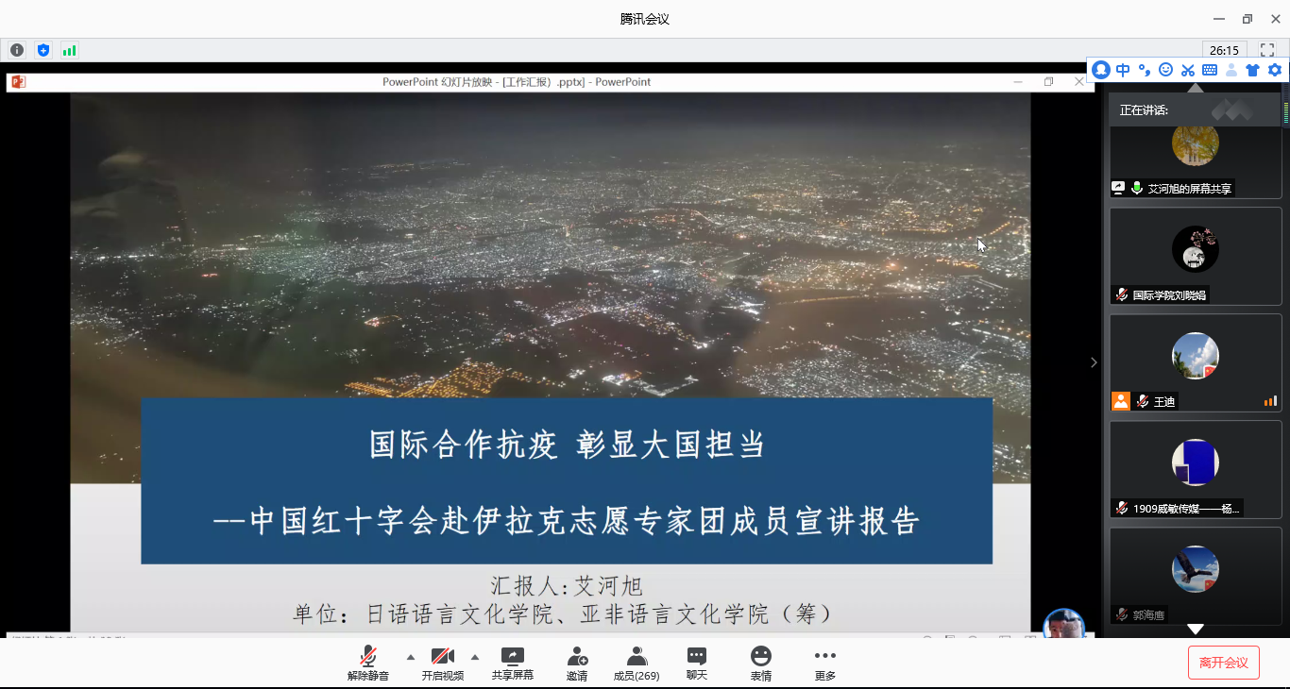This screenshot has width=1290, height=689.
Task: Open the 聊天 chat panel
Action: click(x=696, y=663)
